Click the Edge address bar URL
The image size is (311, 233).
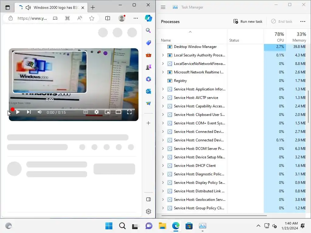click(32, 18)
